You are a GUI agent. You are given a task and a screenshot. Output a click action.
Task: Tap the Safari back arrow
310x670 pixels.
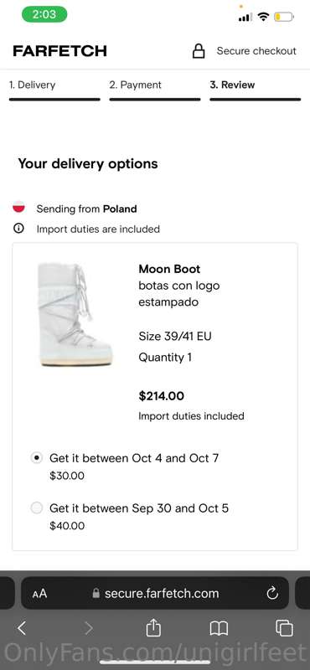click(22, 627)
